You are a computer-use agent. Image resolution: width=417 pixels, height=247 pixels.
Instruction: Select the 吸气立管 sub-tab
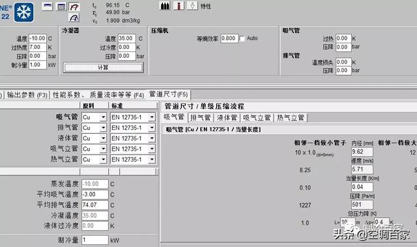257,118
